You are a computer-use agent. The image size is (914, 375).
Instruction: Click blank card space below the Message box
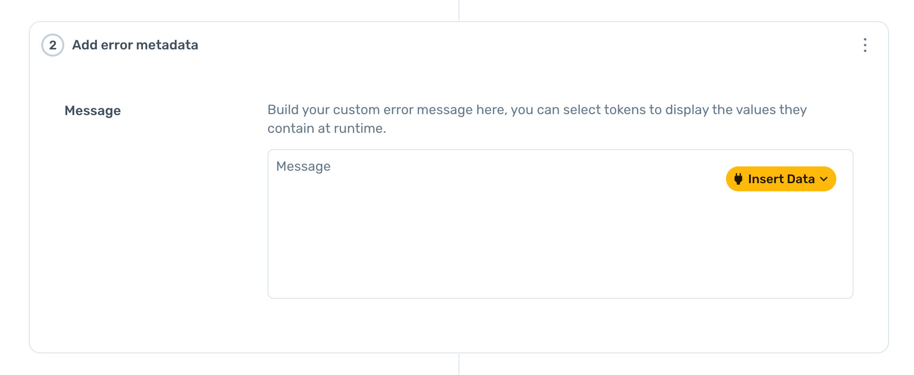click(560, 326)
